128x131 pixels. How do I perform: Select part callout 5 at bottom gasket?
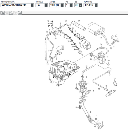click(102, 122)
